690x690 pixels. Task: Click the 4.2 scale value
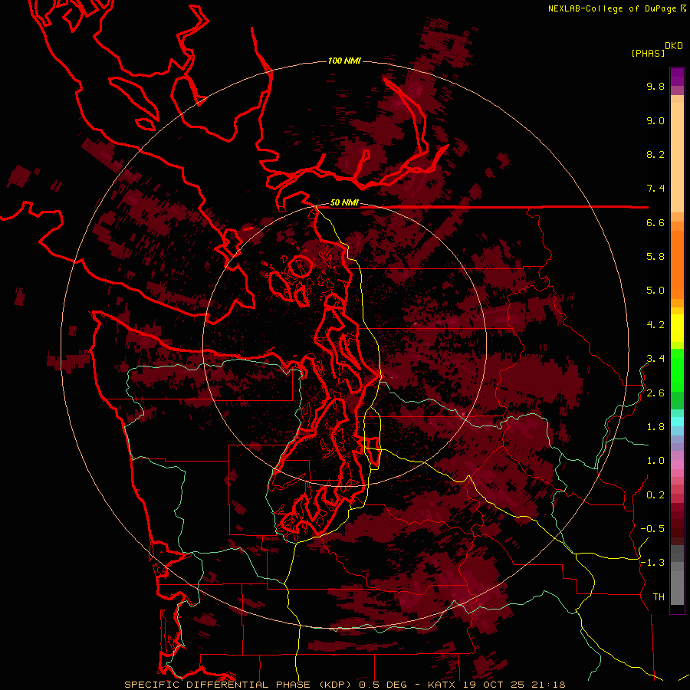[655, 325]
